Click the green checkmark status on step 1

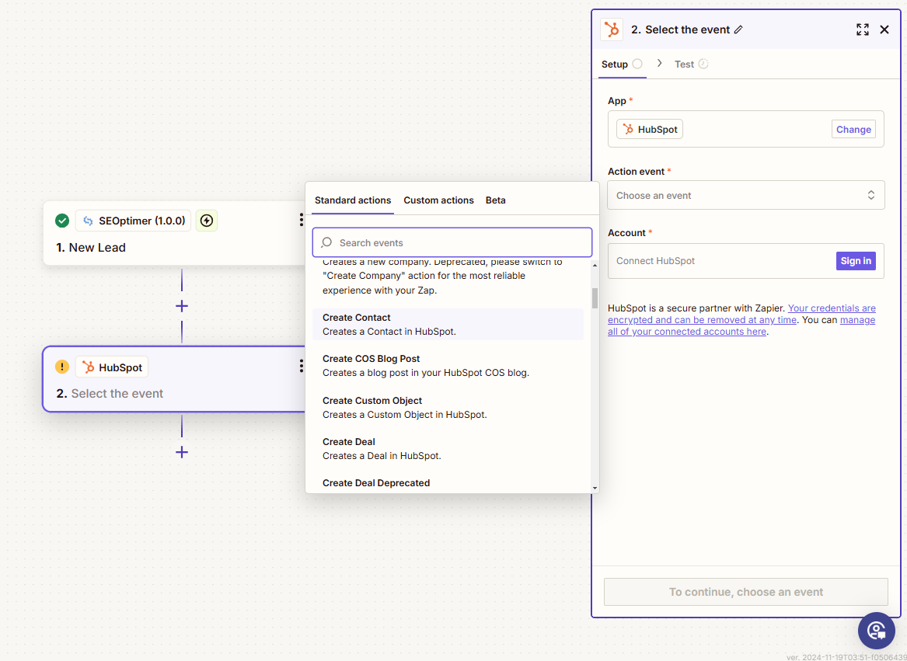click(x=62, y=221)
